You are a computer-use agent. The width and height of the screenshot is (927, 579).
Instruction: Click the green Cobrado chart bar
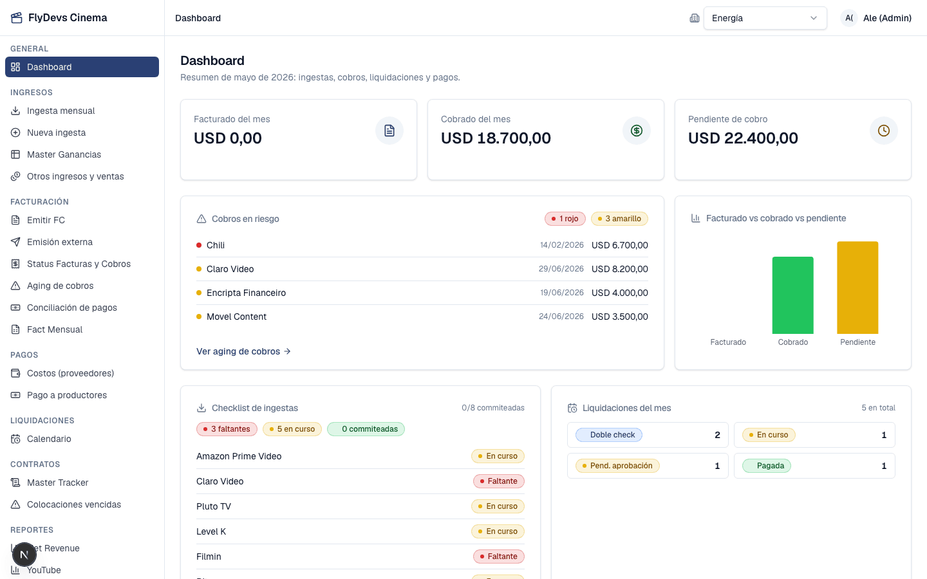pyautogui.click(x=793, y=295)
